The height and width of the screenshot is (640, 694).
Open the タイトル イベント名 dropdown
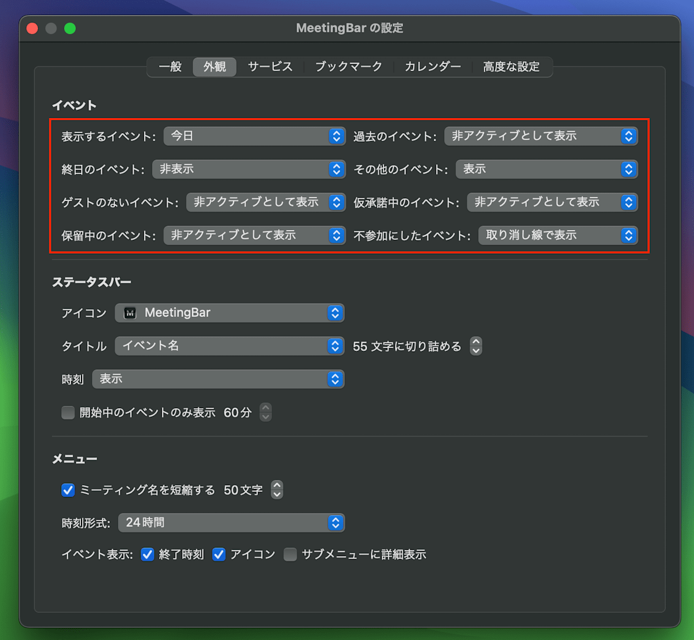(230, 346)
